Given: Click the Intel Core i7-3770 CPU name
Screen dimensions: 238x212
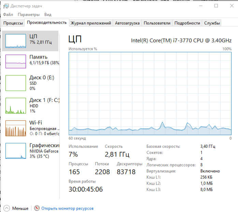Looking at the screenshot, I should (181, 40).
